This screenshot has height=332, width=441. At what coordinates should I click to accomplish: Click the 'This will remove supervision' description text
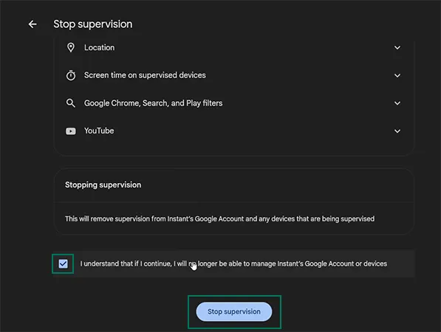click(219, 219)
